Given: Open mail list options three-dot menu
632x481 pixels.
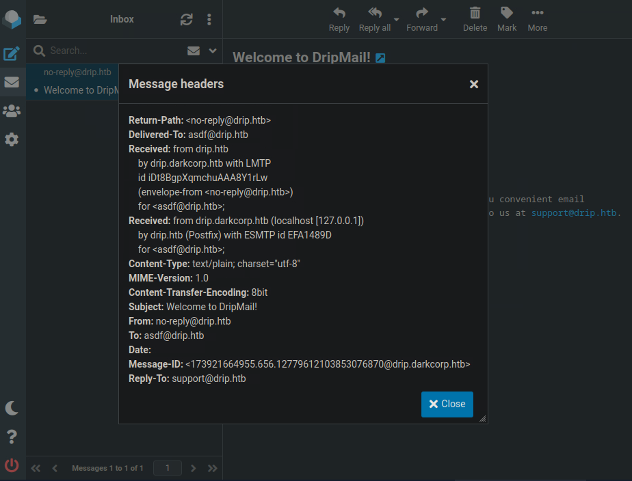Looking at the screenshot, I should (209, 19).
